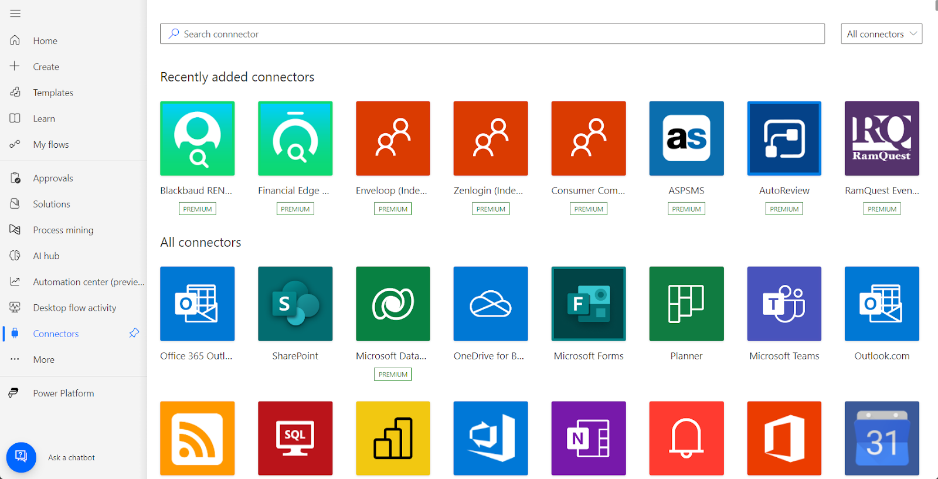The image size is (938, 479).
Task: Navigate to Solutions
Action: pyautogui.click(x=73, y=204)
